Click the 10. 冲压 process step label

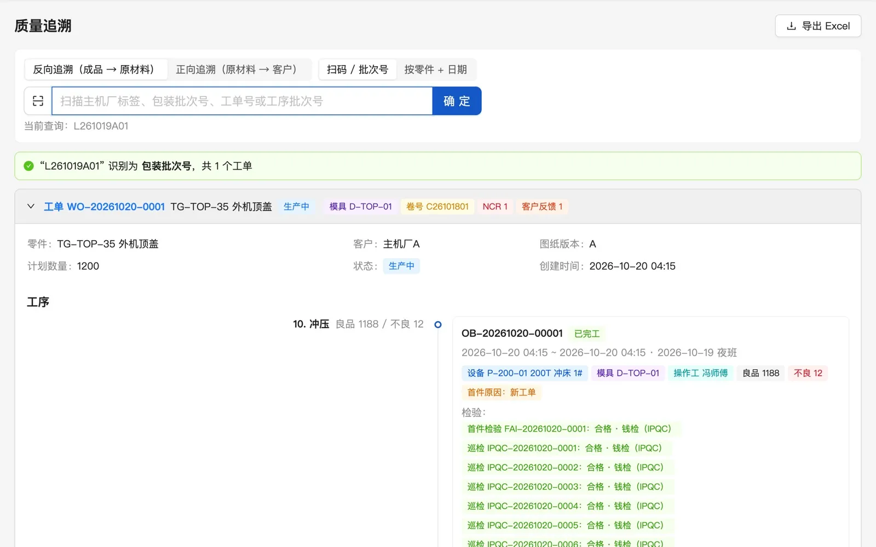tap(311, 324)
